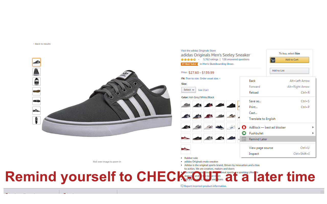Click the green Pushbullet icon
This screenshot has height=204, width=327.
pos(244,133)
